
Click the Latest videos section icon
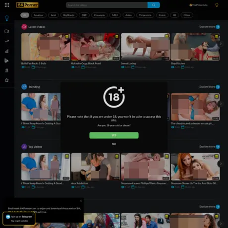[x=24, y=27]
